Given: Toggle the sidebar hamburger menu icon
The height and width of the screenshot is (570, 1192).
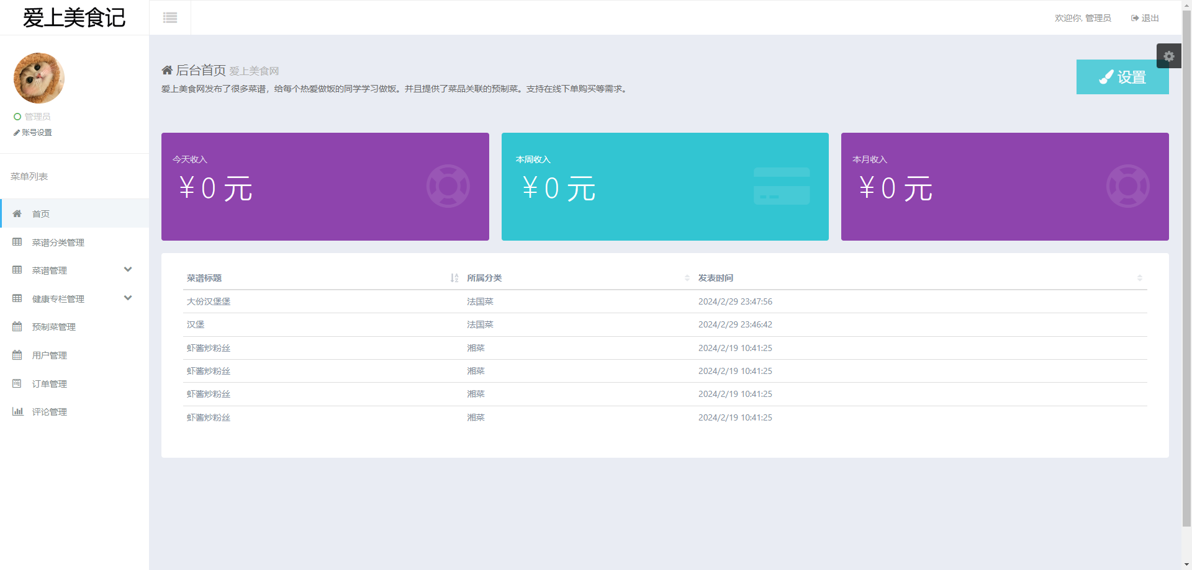Looking at the screenshot, I should (170, 18).
